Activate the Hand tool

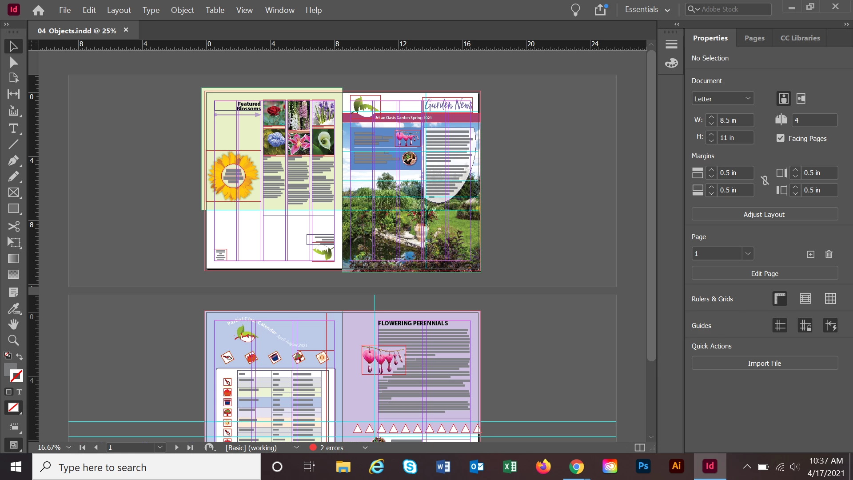pos(13,324)
